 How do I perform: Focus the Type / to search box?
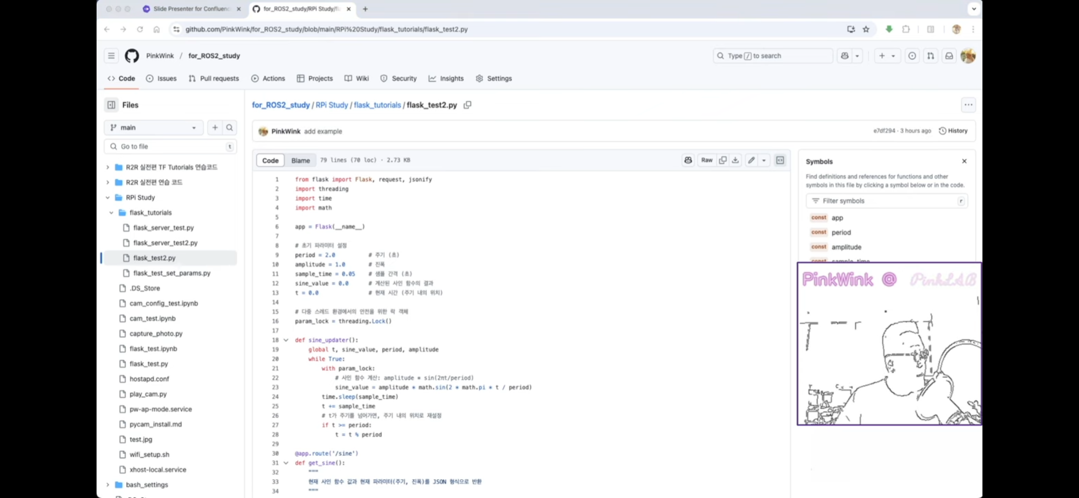pos(772,56)
